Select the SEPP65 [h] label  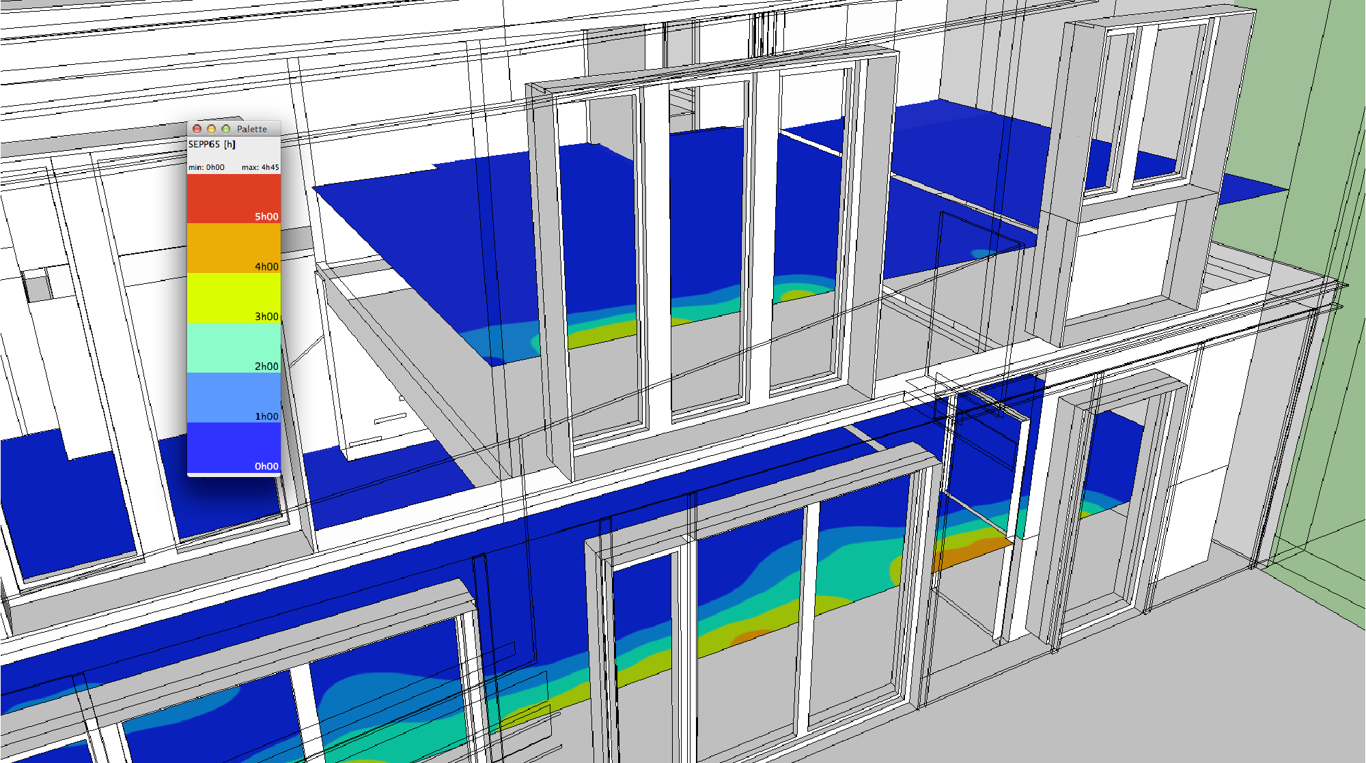point(212,144)
